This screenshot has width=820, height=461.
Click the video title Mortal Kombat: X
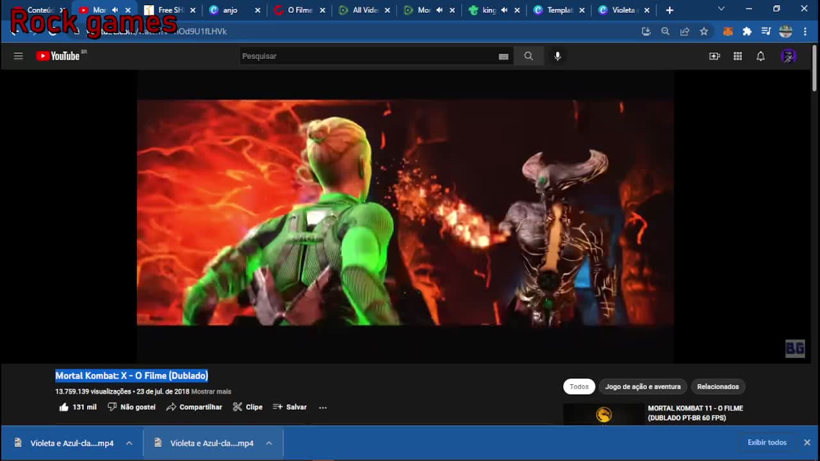[131, 376]
